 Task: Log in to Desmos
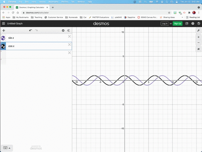tap(165, 24)
